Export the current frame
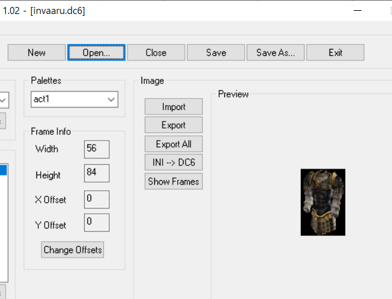Viewport: 392px width, 299px height. coord(173,125)
